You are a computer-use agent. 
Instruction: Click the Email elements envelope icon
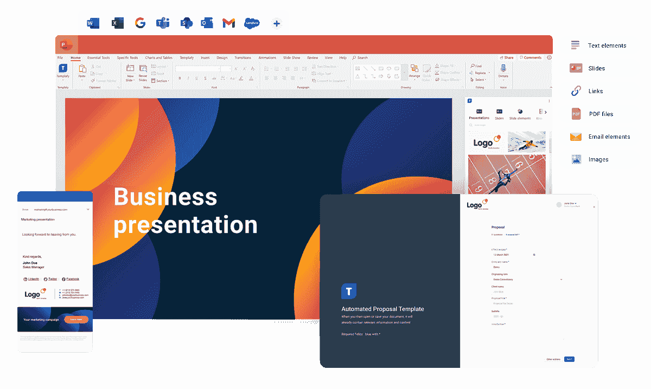point(576,137)
